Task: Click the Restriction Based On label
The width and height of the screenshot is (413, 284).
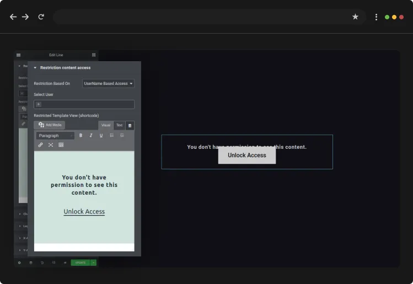Action: [x=52, y=83]
